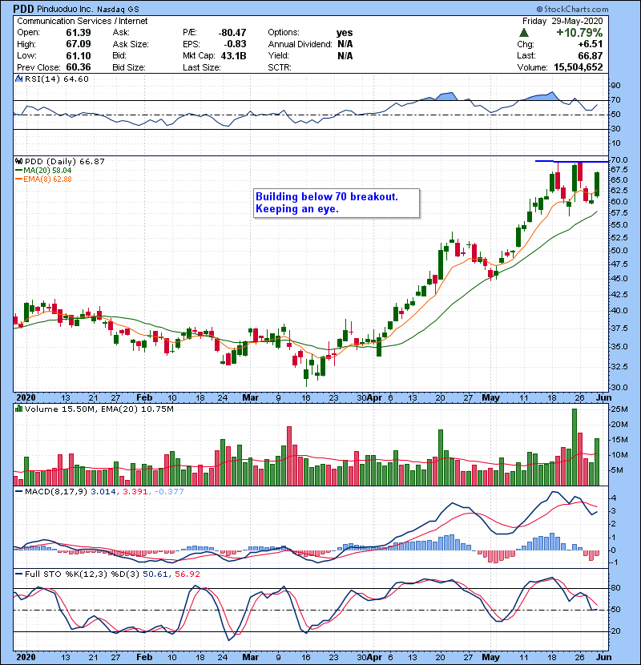Click the StockCharts.com label

(x=572, y=9)
